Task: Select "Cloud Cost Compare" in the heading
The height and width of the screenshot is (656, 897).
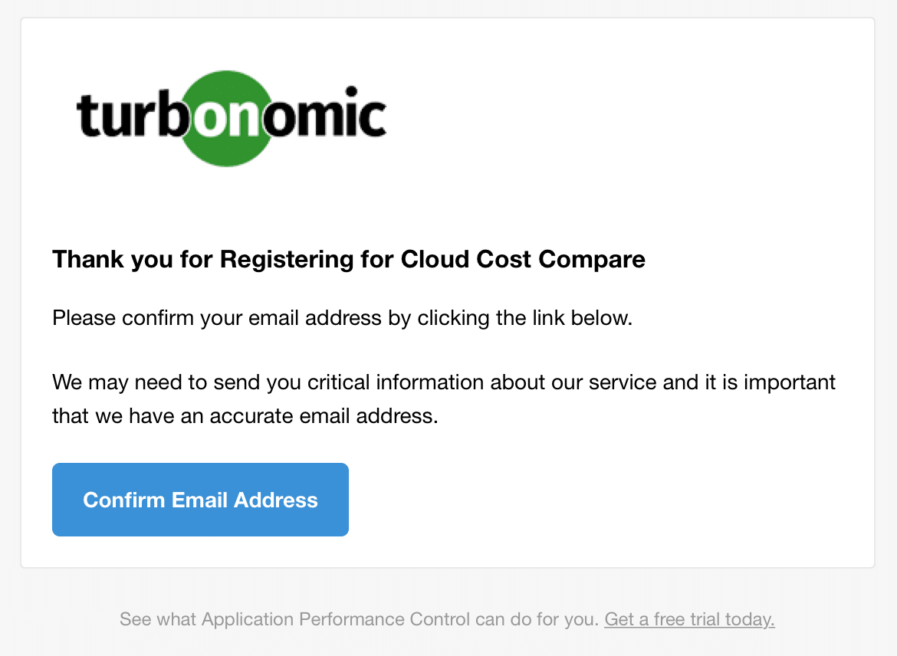Action: (x=523, y=260)
